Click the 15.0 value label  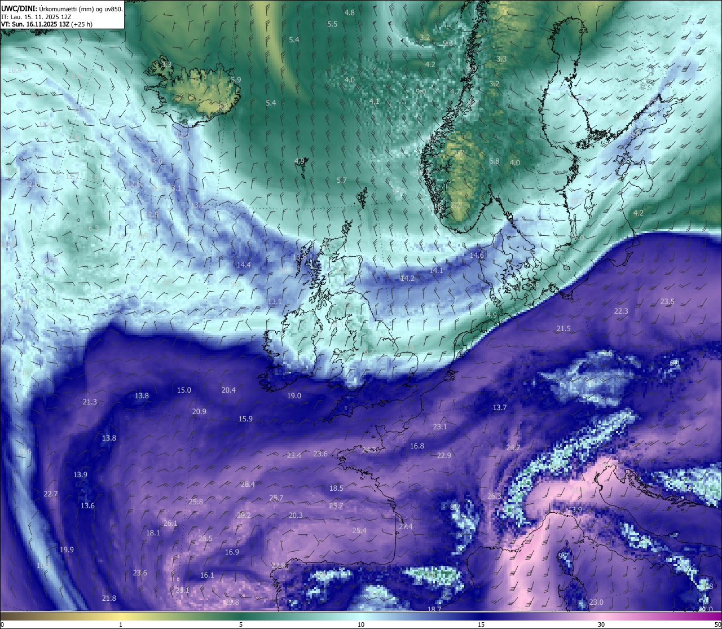pos(184,390)
